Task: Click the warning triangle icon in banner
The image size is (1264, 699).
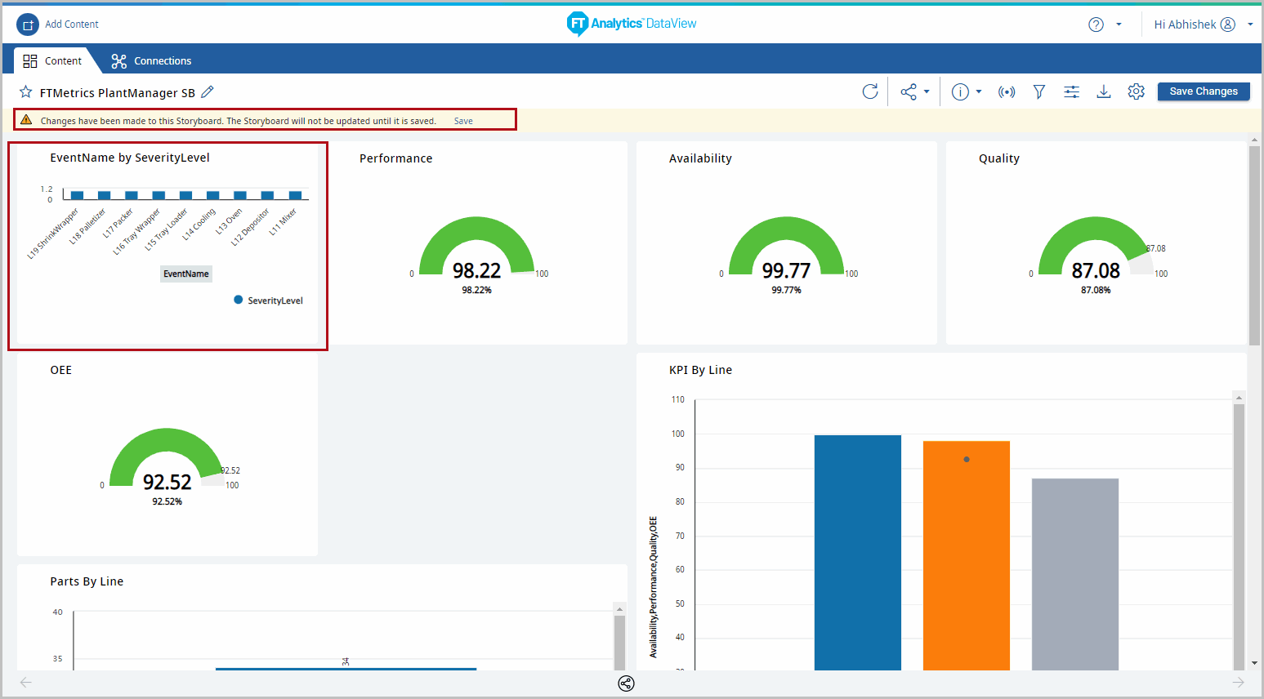Action: (x=26, y=120)
